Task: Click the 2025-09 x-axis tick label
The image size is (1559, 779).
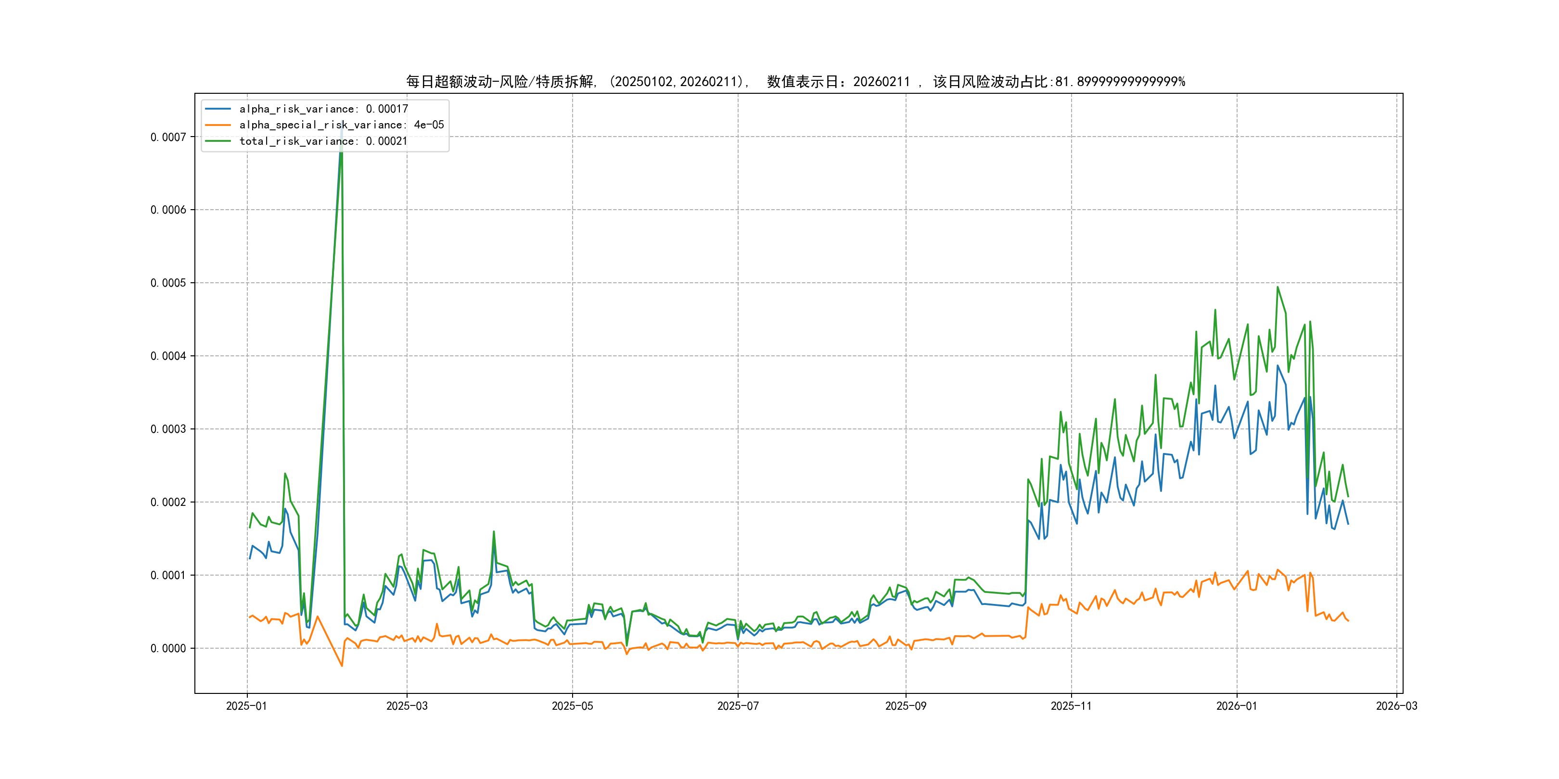Action: (x=906, y=706)
